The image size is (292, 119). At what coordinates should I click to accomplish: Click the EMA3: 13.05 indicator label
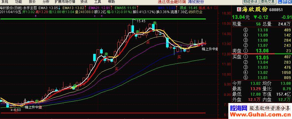(48, 8)
